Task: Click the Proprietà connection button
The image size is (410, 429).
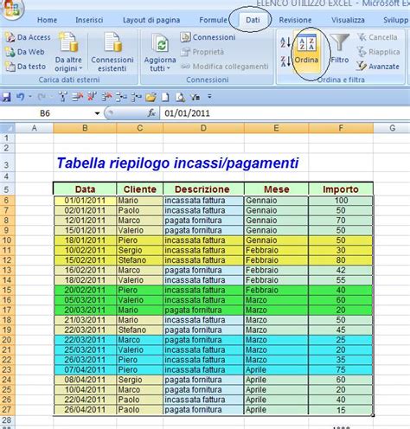Action: 202,52
